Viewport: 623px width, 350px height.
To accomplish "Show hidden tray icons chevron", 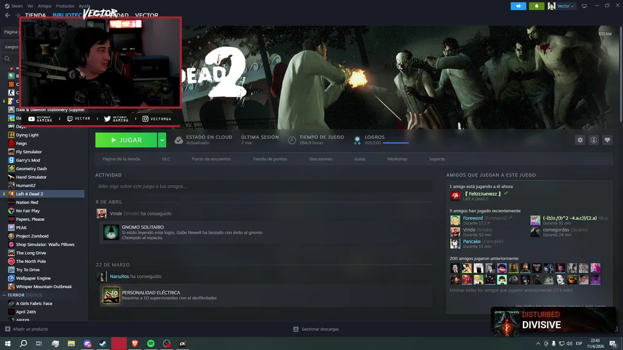I will click(538, 344).
